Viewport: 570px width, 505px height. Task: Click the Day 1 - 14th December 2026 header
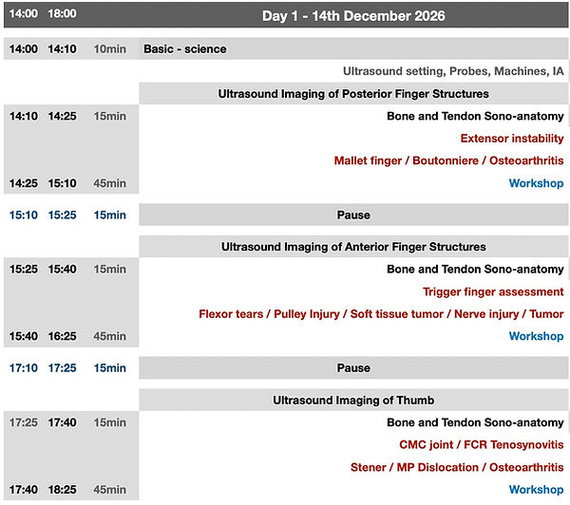point(353,15)
